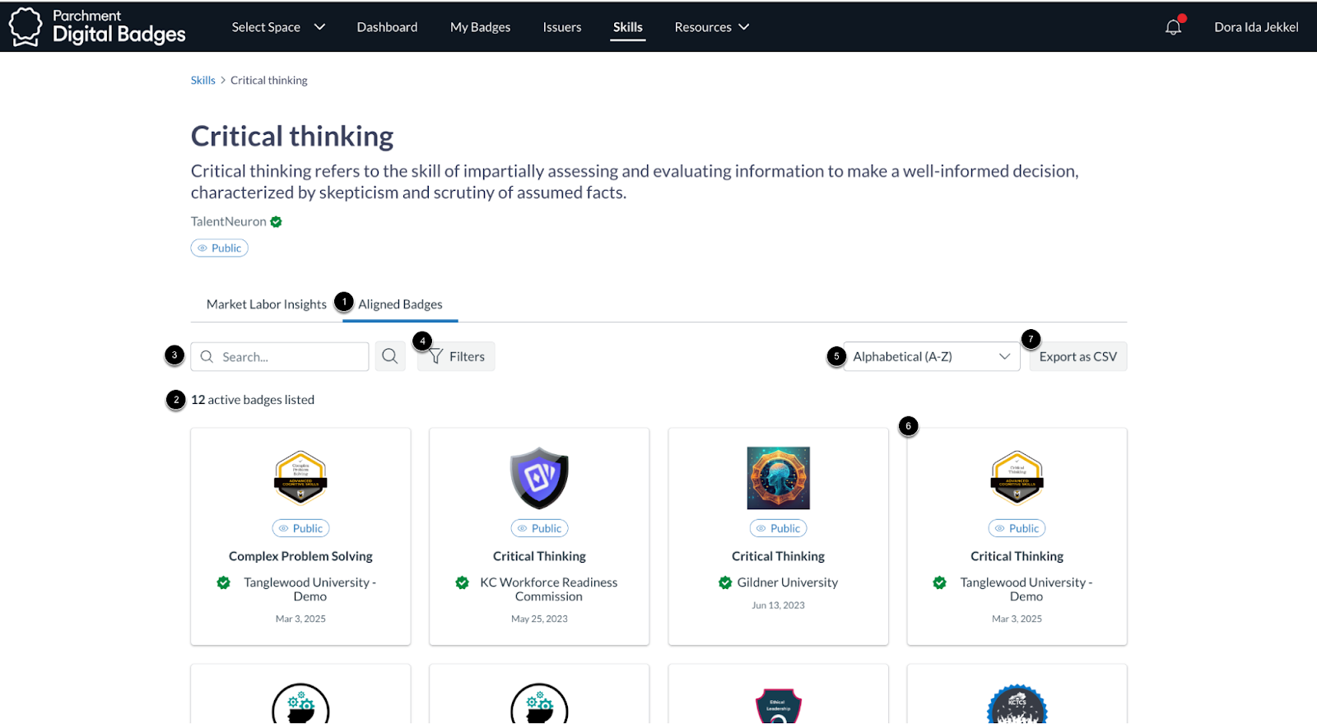This screenshot has height=724, width=1317.
Task: Click the "12 active badges listed" text
Action: (x=253, y=400)
